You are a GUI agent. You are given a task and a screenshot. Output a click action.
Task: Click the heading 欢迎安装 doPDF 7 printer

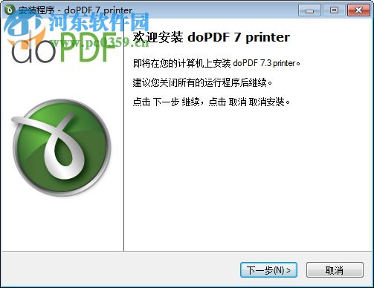(x=211, y=38)
